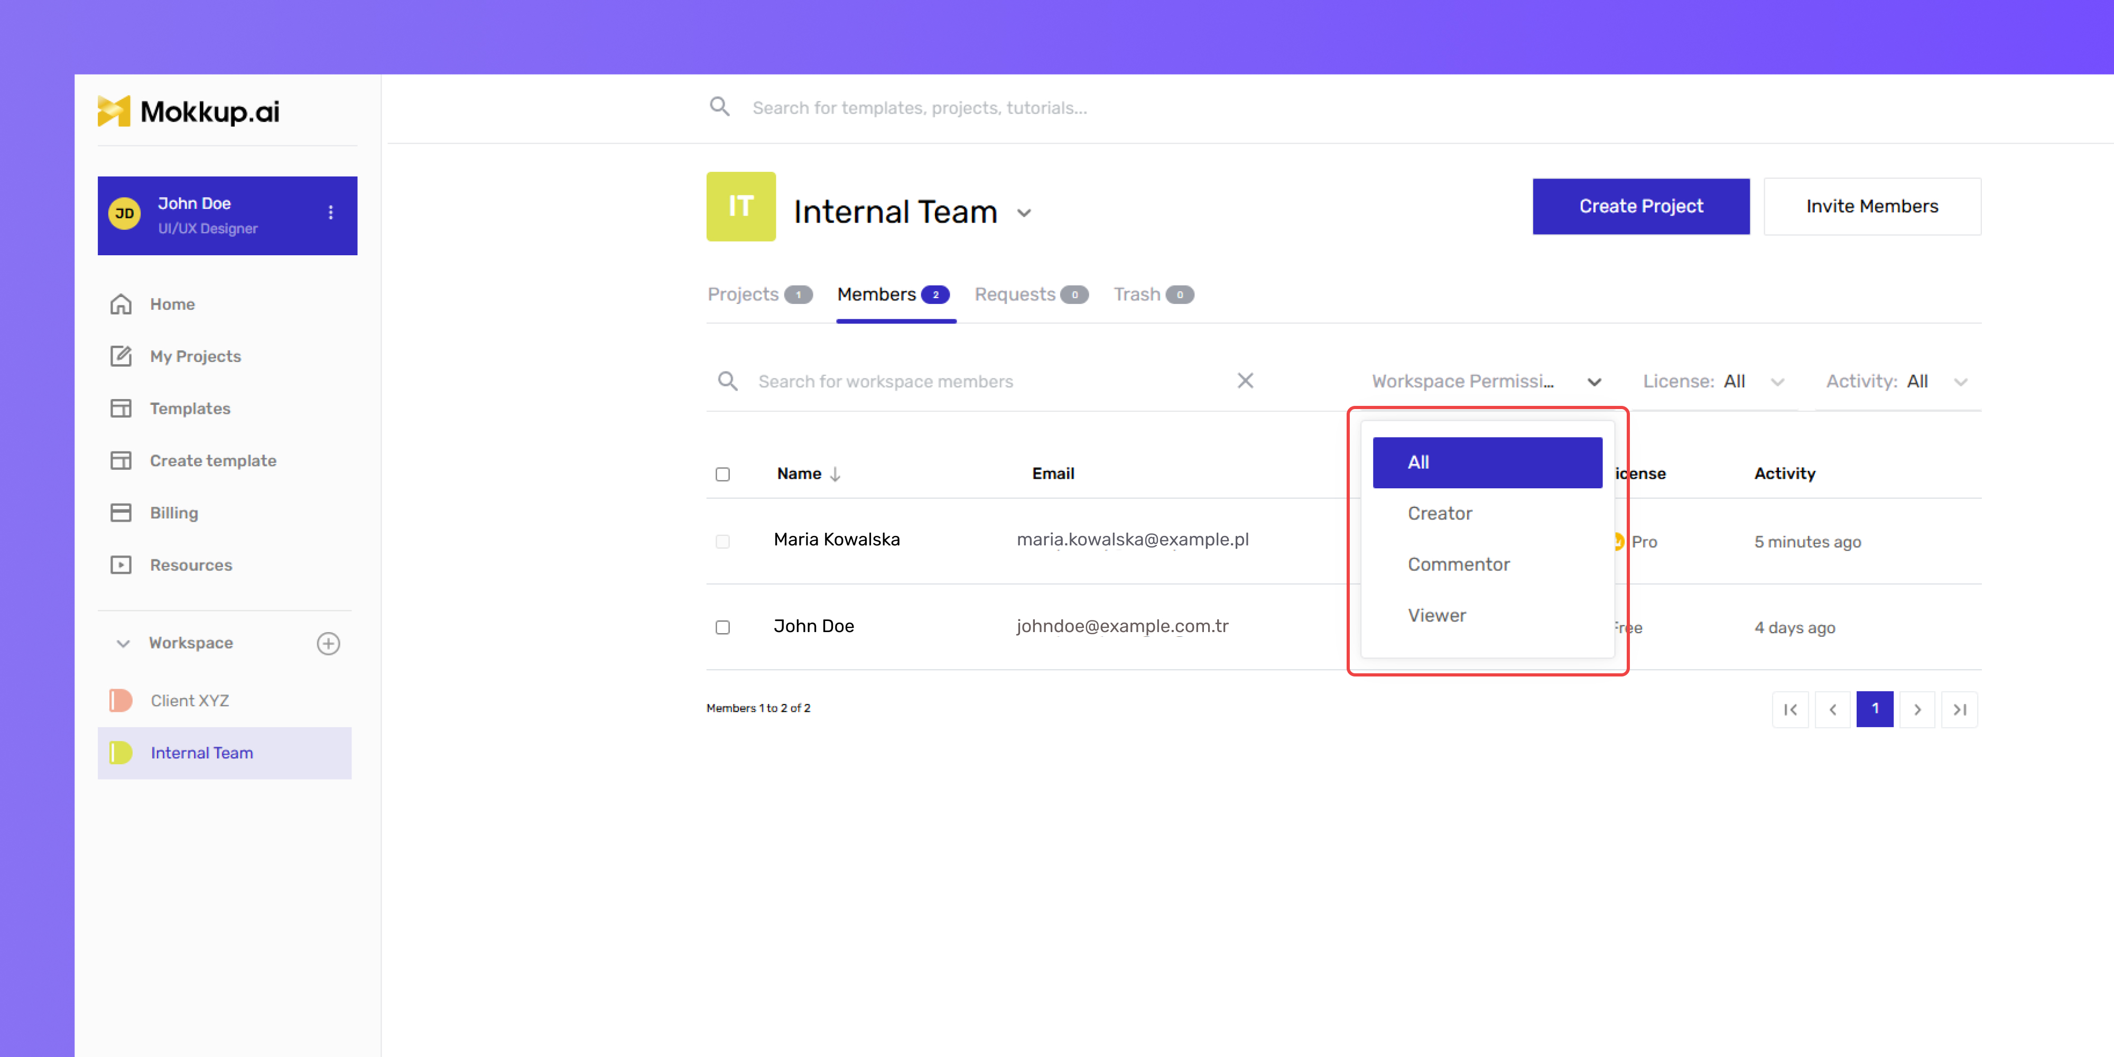Image resolution: width=2114 pixels, height=1057 pixels.
Task: Click the Email column header
Action: coord(1053,474)
